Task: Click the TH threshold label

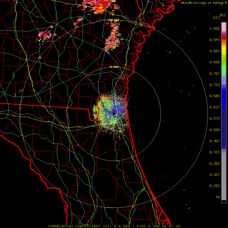Action: pyautogui.click(x=218, y=197)
